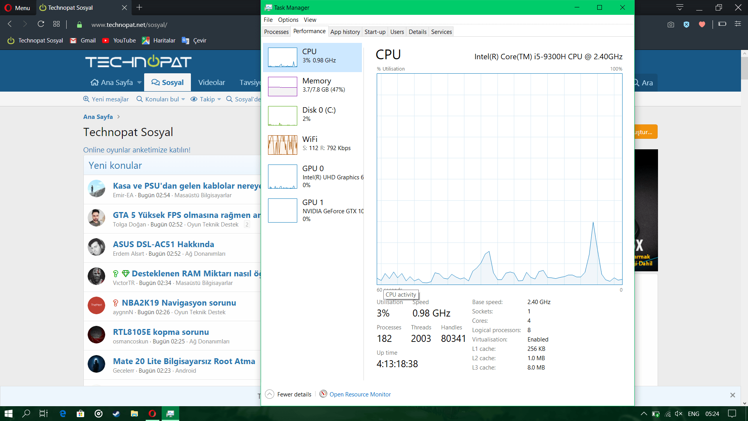The height and width of the screenshot is (421, 748).
Task: Open Microsoft Store in the taskbar
Action: [x=81, y=414]
